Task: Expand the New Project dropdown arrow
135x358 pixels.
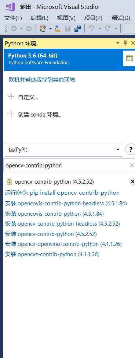Action: pyautogui.click(x=51, y=29)
